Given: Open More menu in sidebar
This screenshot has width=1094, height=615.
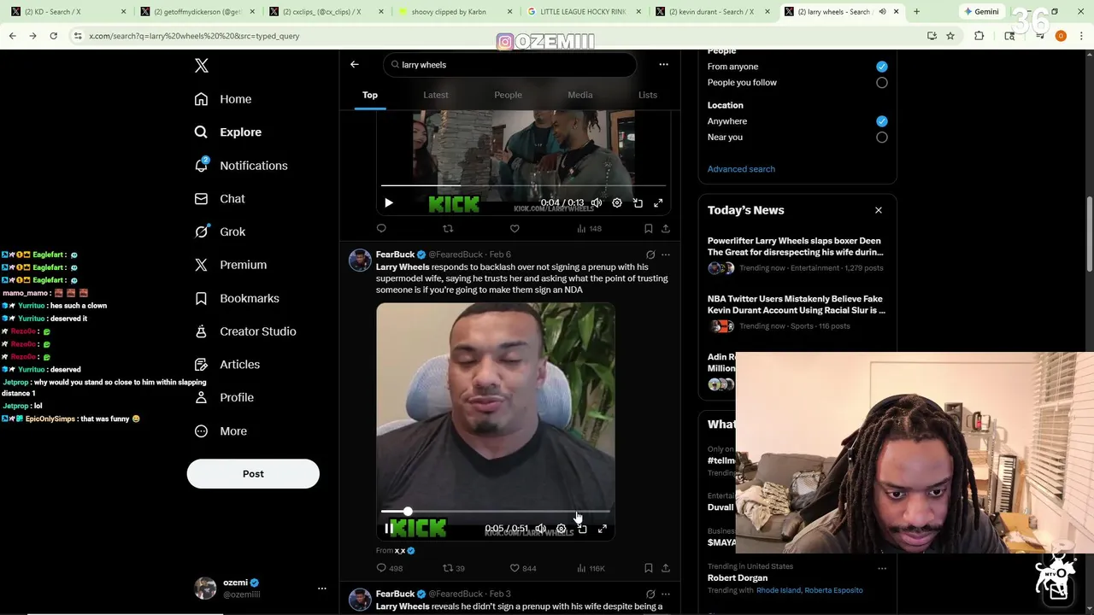Looking at the screenshot, I should (221, 431).
